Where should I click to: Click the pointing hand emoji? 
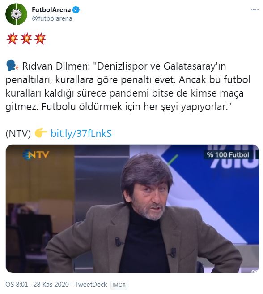41,133
